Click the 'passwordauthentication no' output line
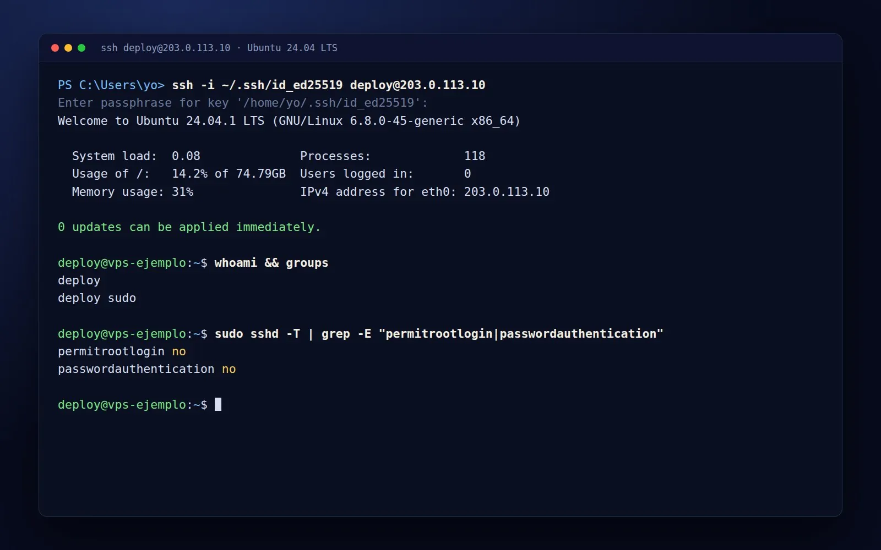This screenshot has width=881, height=550. pyautogui.click(x=147, y=369)
